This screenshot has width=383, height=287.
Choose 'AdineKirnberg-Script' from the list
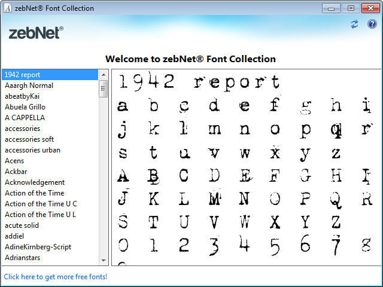(50, 246)
